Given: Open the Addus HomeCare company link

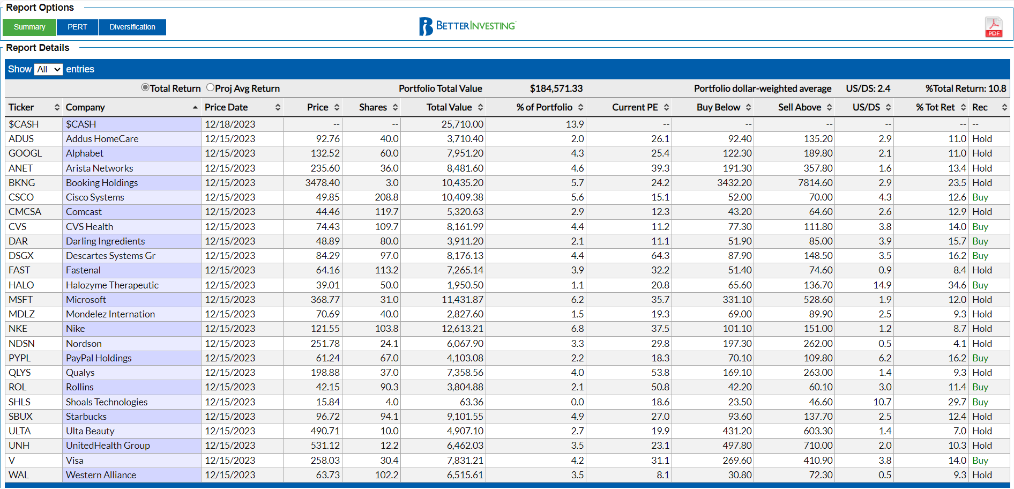Looking at the screenshot, I should coord(102,139).
